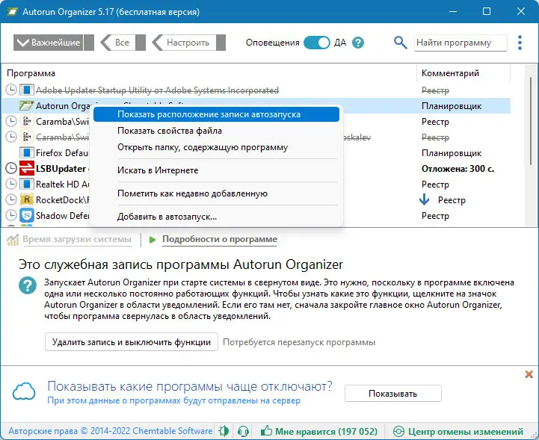The image size is (539, 440).
Task: Click the Firefox Default program icon
Action: click(26, 152)
